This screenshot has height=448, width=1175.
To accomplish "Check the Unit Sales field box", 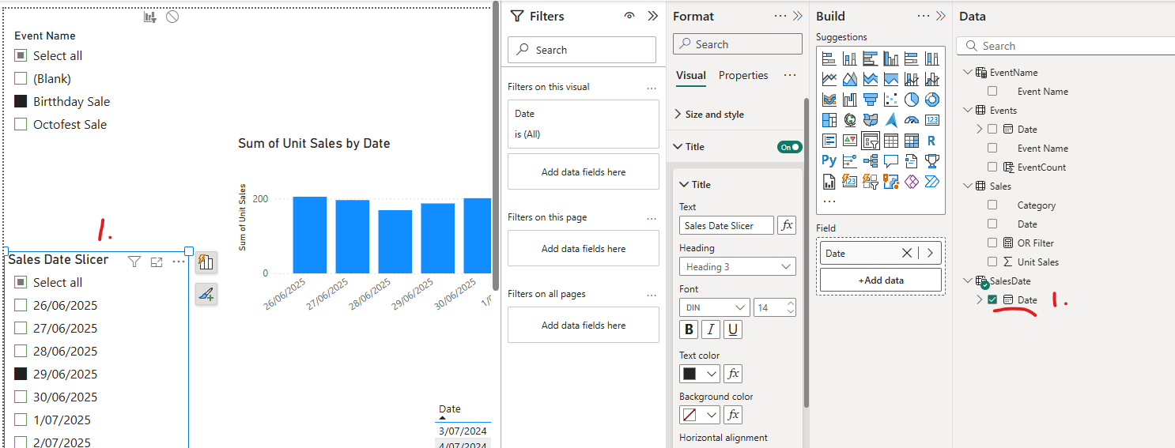I will point(992,262).
